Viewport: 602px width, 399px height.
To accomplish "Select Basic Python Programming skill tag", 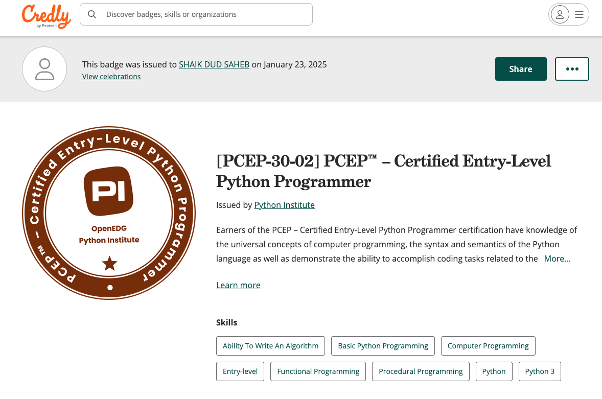I will (383, 346).
